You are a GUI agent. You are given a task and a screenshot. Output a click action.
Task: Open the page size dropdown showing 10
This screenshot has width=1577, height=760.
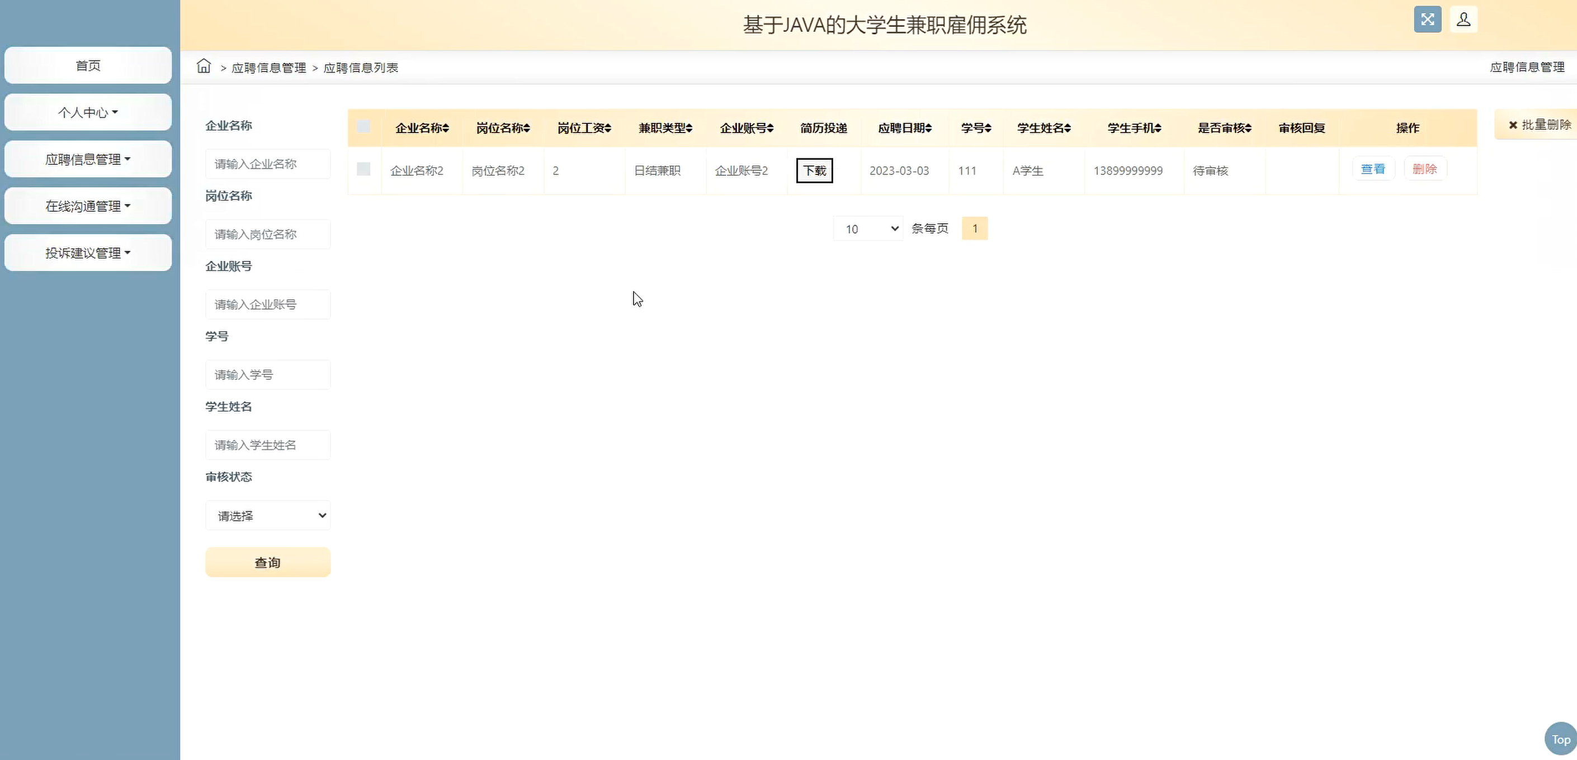tap(868, 228)
